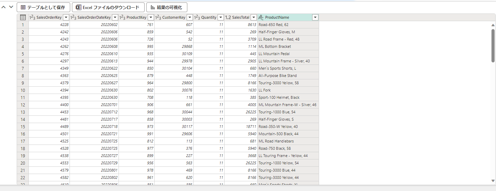Viewport: 496px width, 191px height.
Task: Click cell Road-650 Red, 62
Action: coord(288,25)
